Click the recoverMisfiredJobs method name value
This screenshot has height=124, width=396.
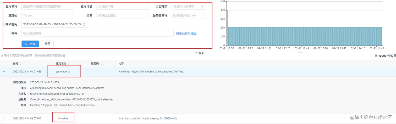pos(57,94)
